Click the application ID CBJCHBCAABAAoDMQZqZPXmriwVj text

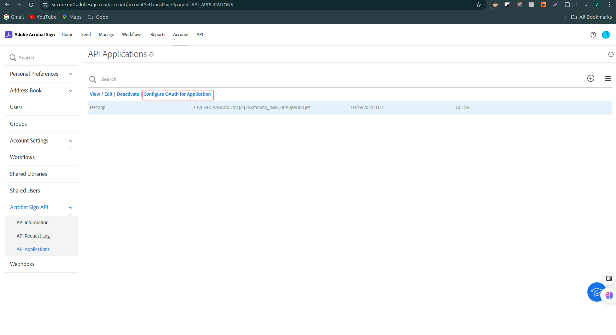click(x=252, y=108)
